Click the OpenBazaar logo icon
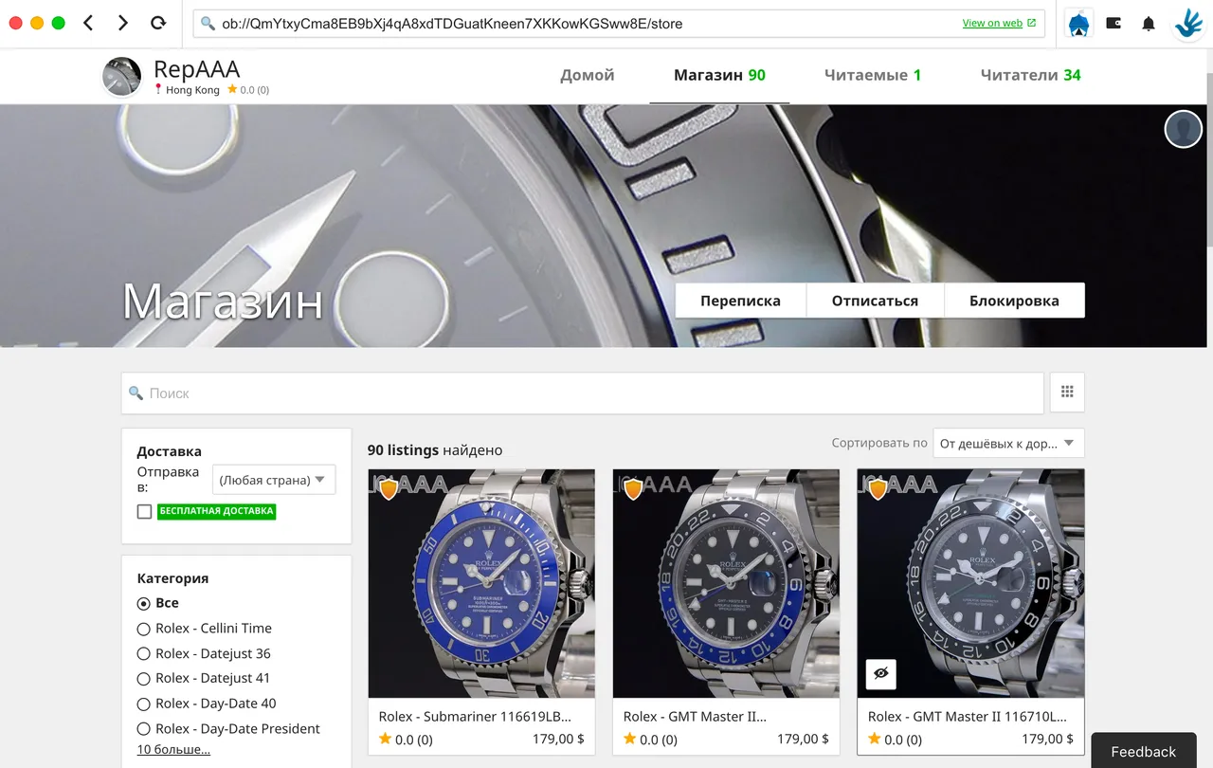This screenshot has width=1213, height=768. tap(1188, 24)
